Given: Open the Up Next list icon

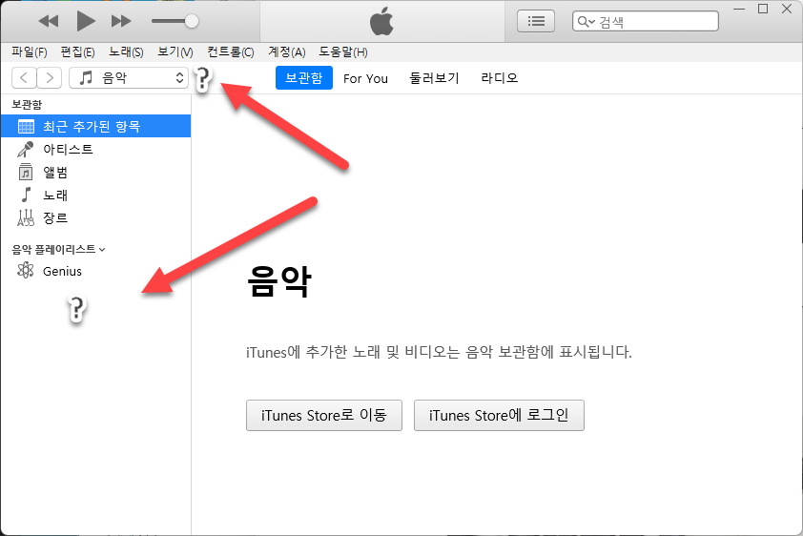Looking at the screenshot, I should (536, 21).
